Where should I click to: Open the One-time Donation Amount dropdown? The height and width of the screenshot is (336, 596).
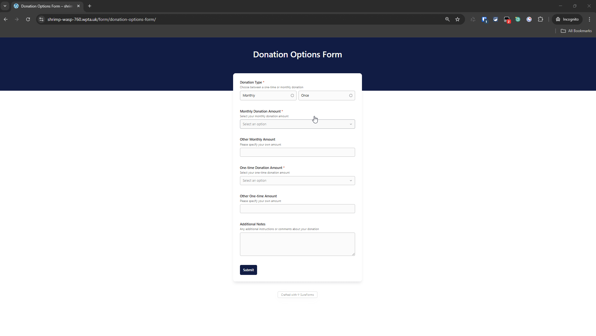297,180
